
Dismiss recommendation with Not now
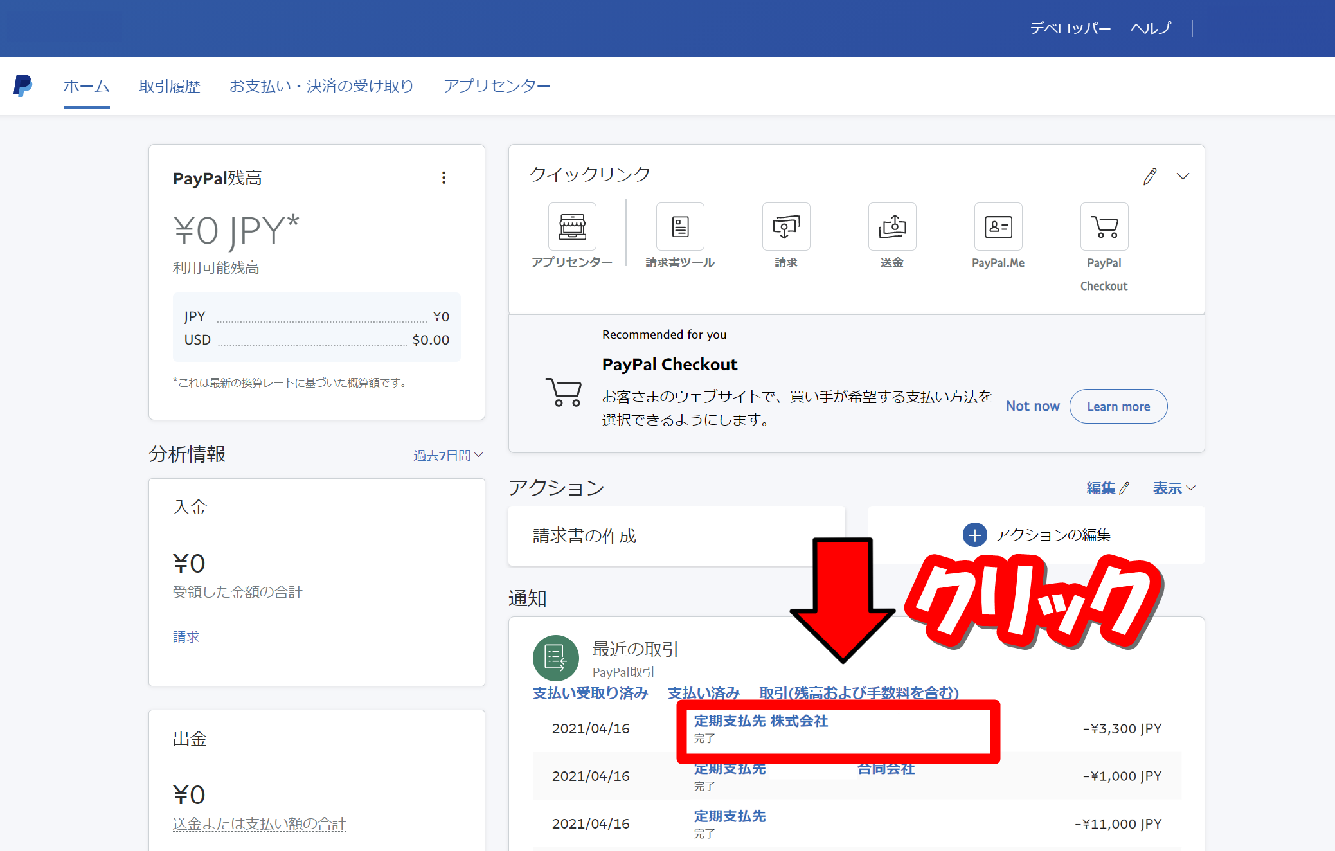(x=1033, y=406)
